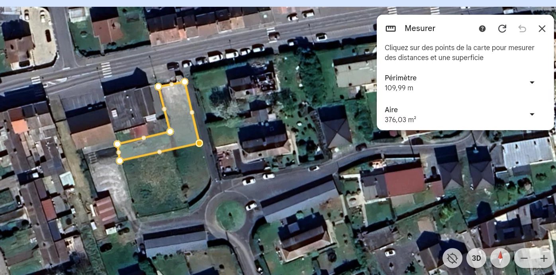Expand the Périmètre units dropdown arrow

coord(532,83)
